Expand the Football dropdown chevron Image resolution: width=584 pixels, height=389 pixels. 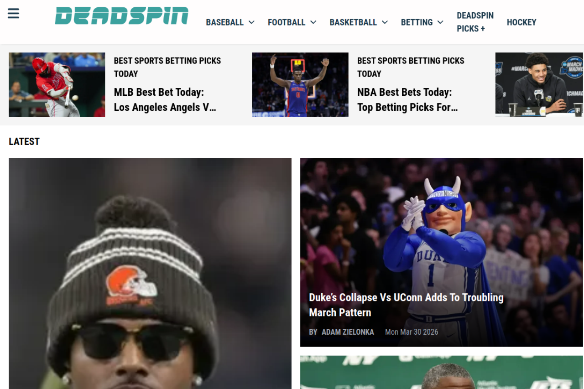(x=313, y=22)
